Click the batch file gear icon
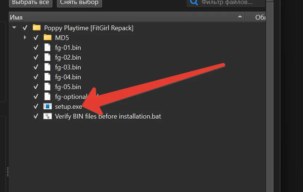Image resolution: width=303 pixels, height=192 pixels. [x=47, y=116]
